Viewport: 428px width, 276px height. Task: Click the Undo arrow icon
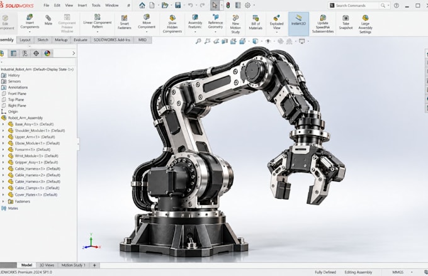[x=191, y=5]
